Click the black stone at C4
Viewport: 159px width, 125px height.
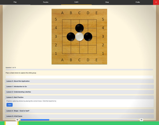(79, 28)
